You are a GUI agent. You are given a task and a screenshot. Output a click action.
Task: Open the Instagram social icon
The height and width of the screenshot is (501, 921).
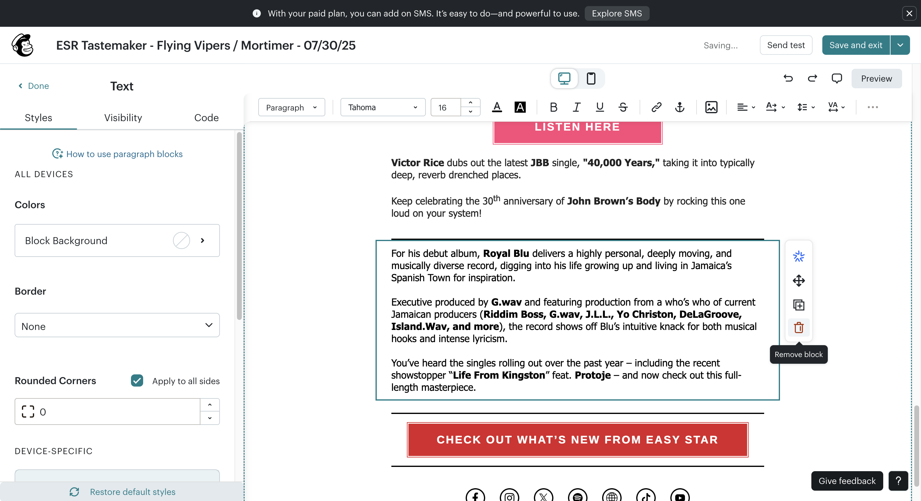point(509,495)
